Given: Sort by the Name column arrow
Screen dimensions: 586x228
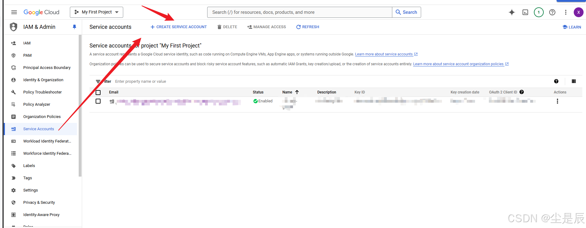Looking at the screenshot, I should [x=297, y=92].
